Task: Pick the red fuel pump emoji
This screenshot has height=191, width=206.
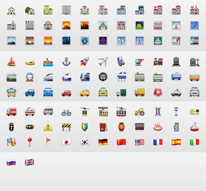Action: (x=103, y=127)
